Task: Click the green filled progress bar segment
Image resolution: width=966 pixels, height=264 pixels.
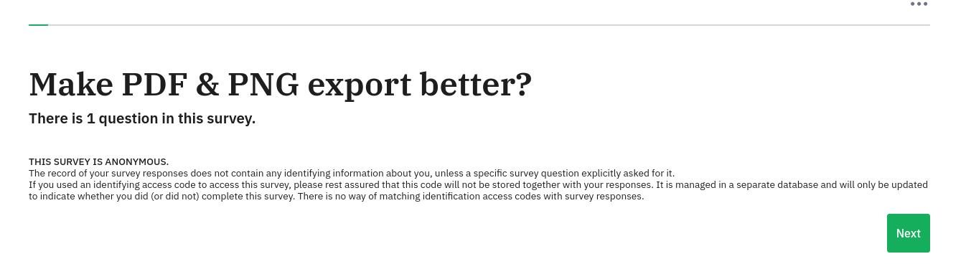Action: coord(38,24)
